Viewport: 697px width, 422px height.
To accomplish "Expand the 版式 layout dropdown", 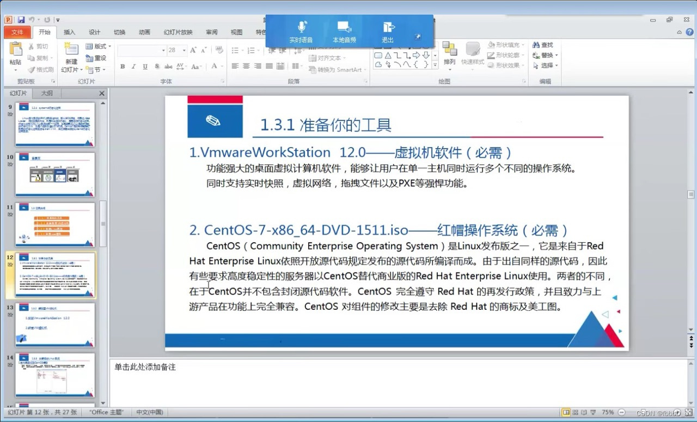I will (x=99, y=47).
